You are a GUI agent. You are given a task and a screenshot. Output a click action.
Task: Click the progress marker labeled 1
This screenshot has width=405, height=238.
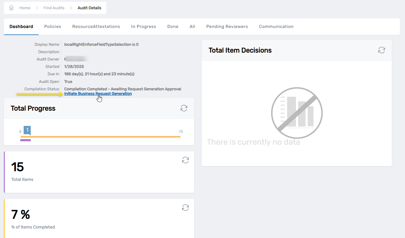[27, 130]
